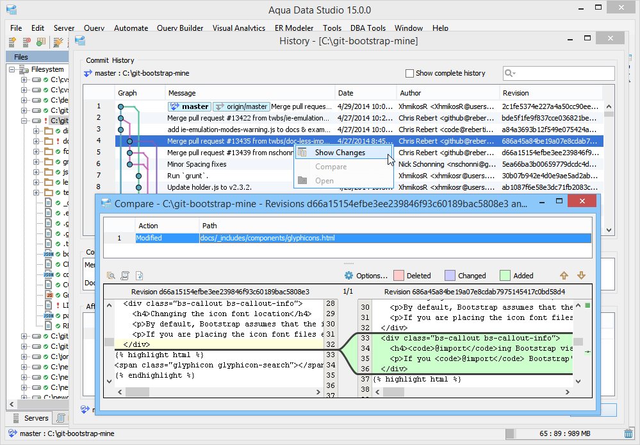Expand the 'di' folder node
This screenshot has width=640, height=445.
coord(37,131)
